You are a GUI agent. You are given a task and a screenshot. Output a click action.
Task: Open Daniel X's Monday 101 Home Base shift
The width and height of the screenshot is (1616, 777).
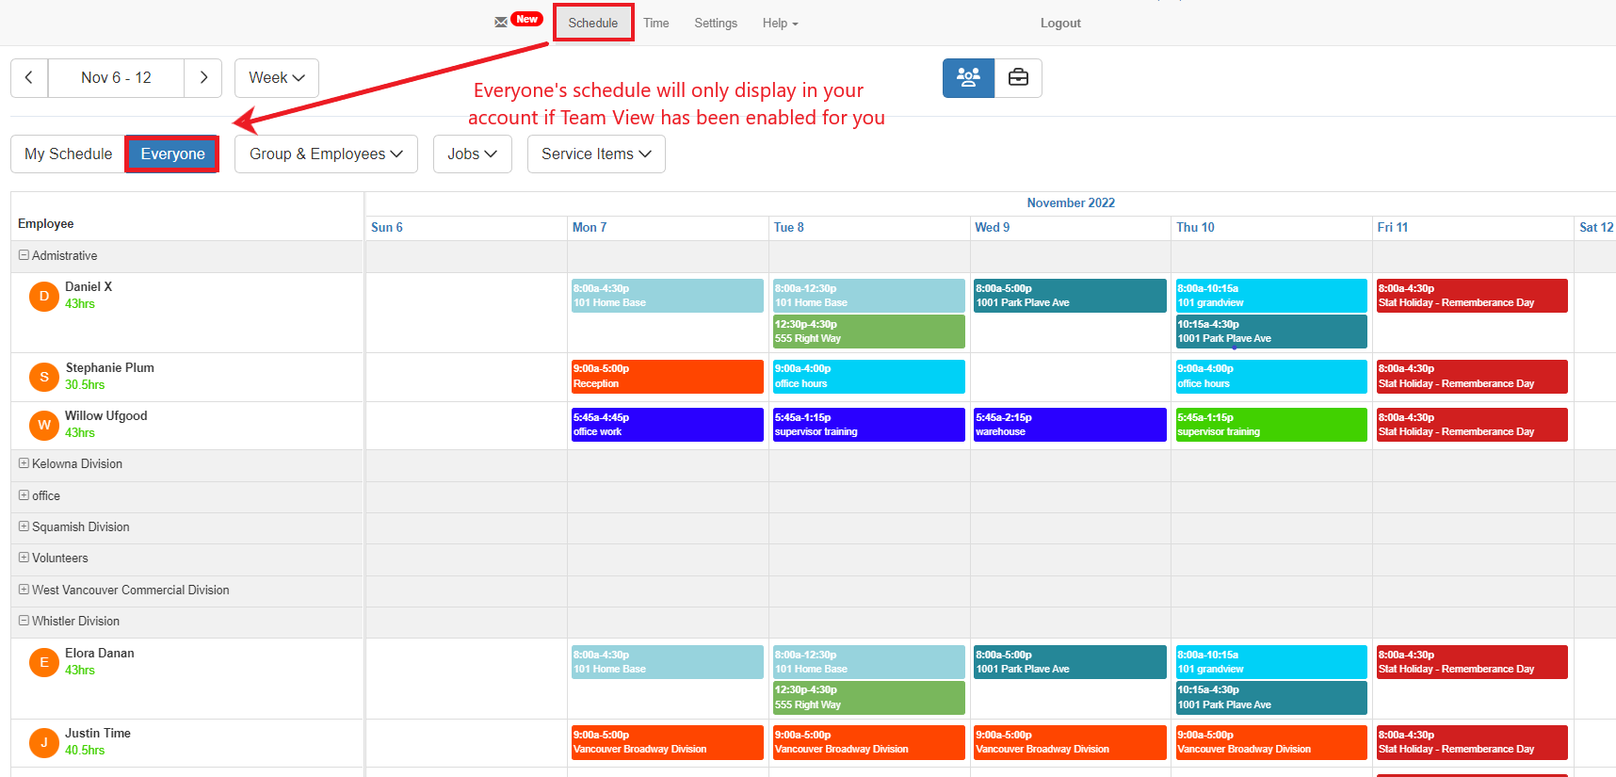point(668,296)
